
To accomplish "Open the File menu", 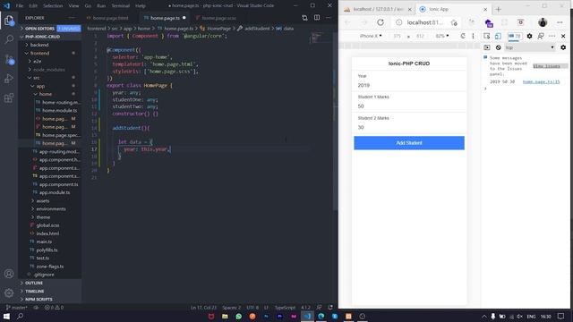I will [20, 6].
